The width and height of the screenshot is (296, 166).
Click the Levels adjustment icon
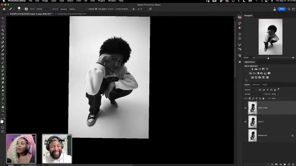(256, 69)
